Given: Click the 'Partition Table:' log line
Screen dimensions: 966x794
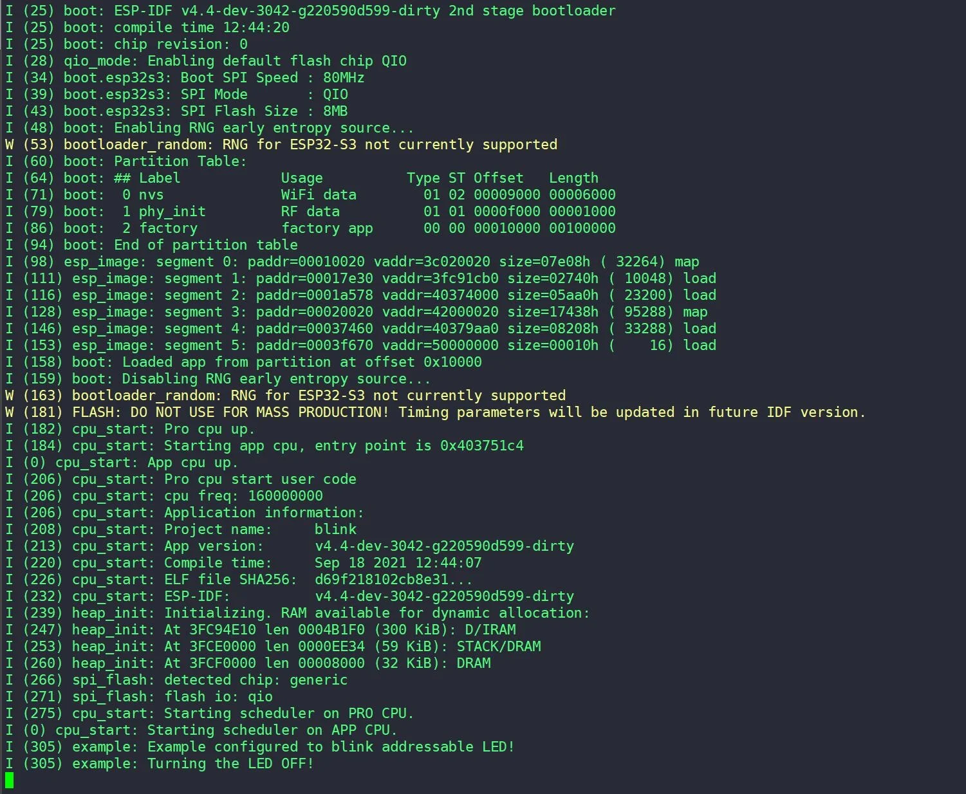Looking at the screenshot, I should click(x=180, y=162).
